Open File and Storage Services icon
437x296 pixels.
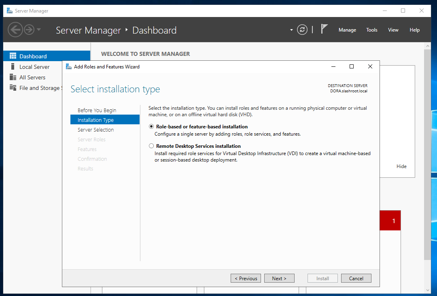tap(13, 88)
